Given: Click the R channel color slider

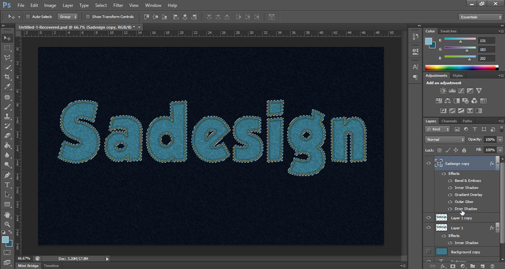Looking at the screenshot, I should pyautogui.click(x=460, y=39).
